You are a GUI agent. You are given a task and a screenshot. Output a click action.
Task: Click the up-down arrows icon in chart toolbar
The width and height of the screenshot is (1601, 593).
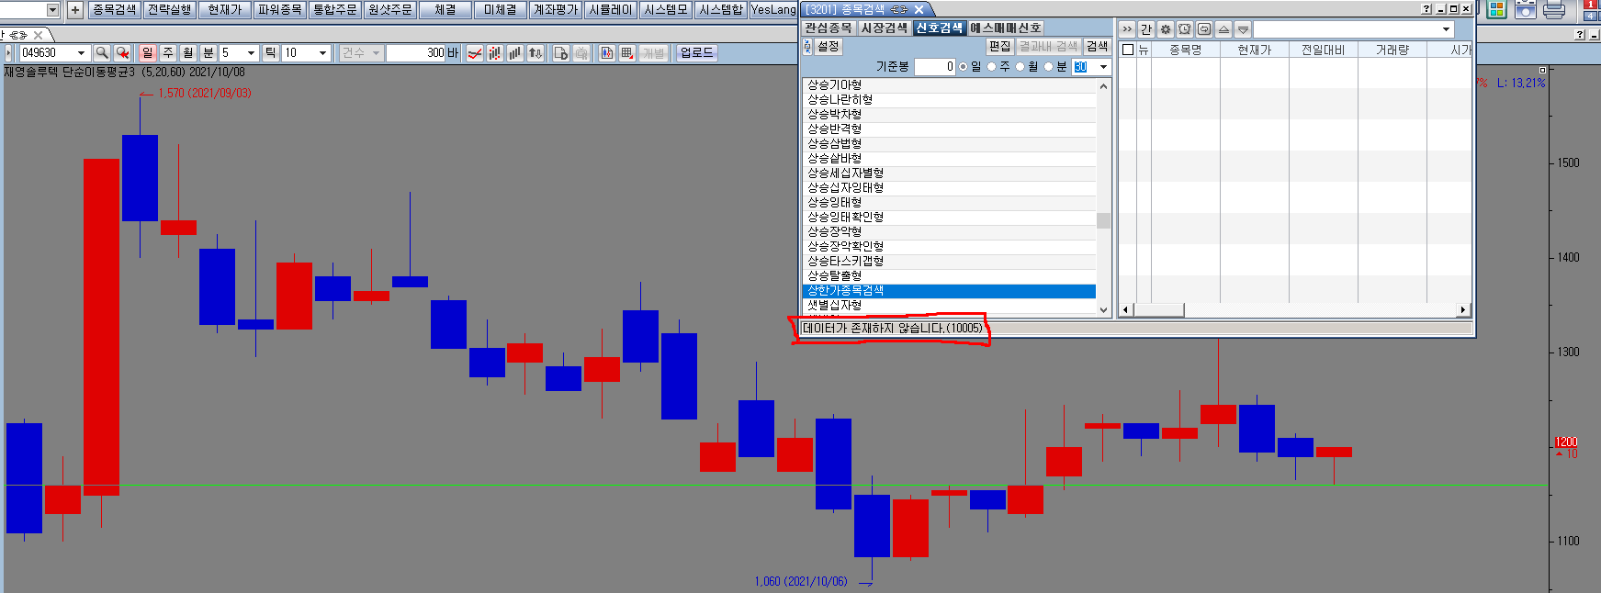tap(536, 53)
